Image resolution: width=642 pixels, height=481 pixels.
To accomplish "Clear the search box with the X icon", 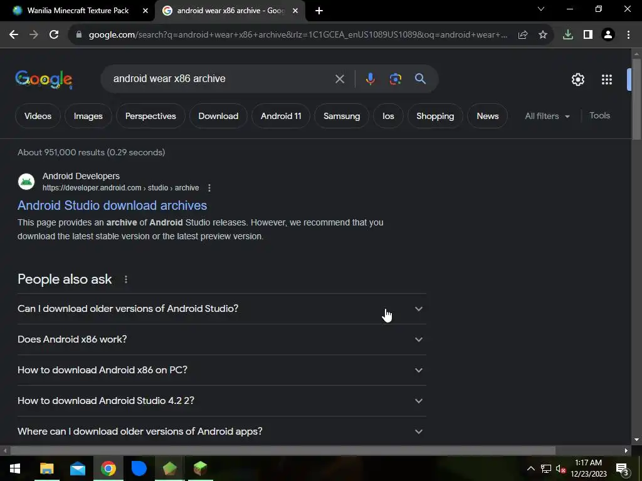I will click(340, 79).
